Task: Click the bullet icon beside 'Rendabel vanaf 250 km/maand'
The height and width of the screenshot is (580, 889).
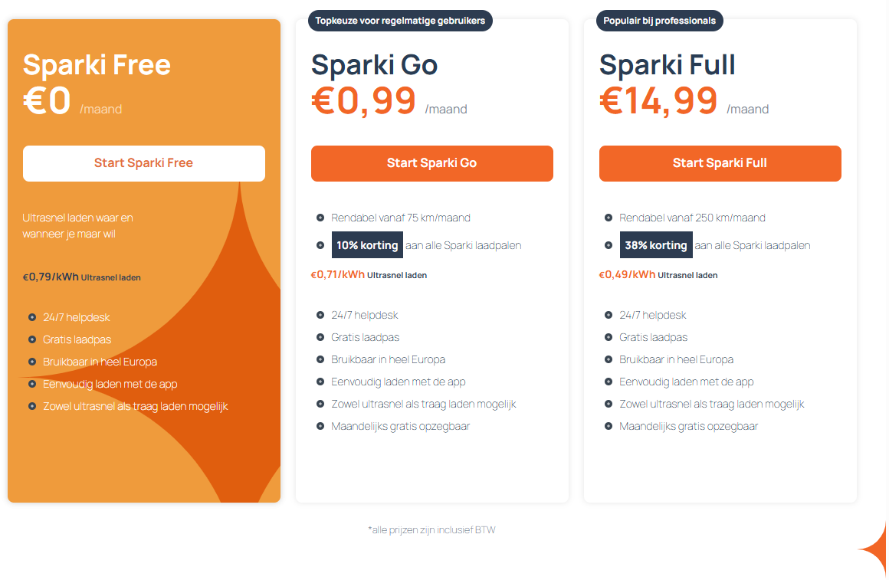Action: 609,218
